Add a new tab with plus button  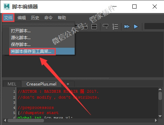68,84
